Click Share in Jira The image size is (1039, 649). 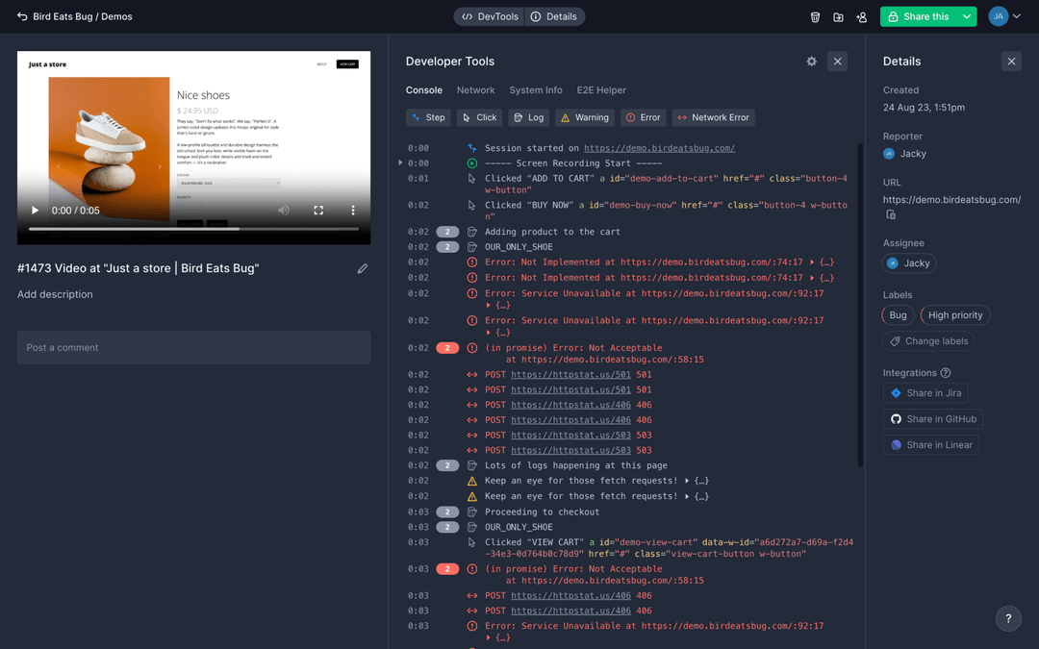(x=925, y=392)
